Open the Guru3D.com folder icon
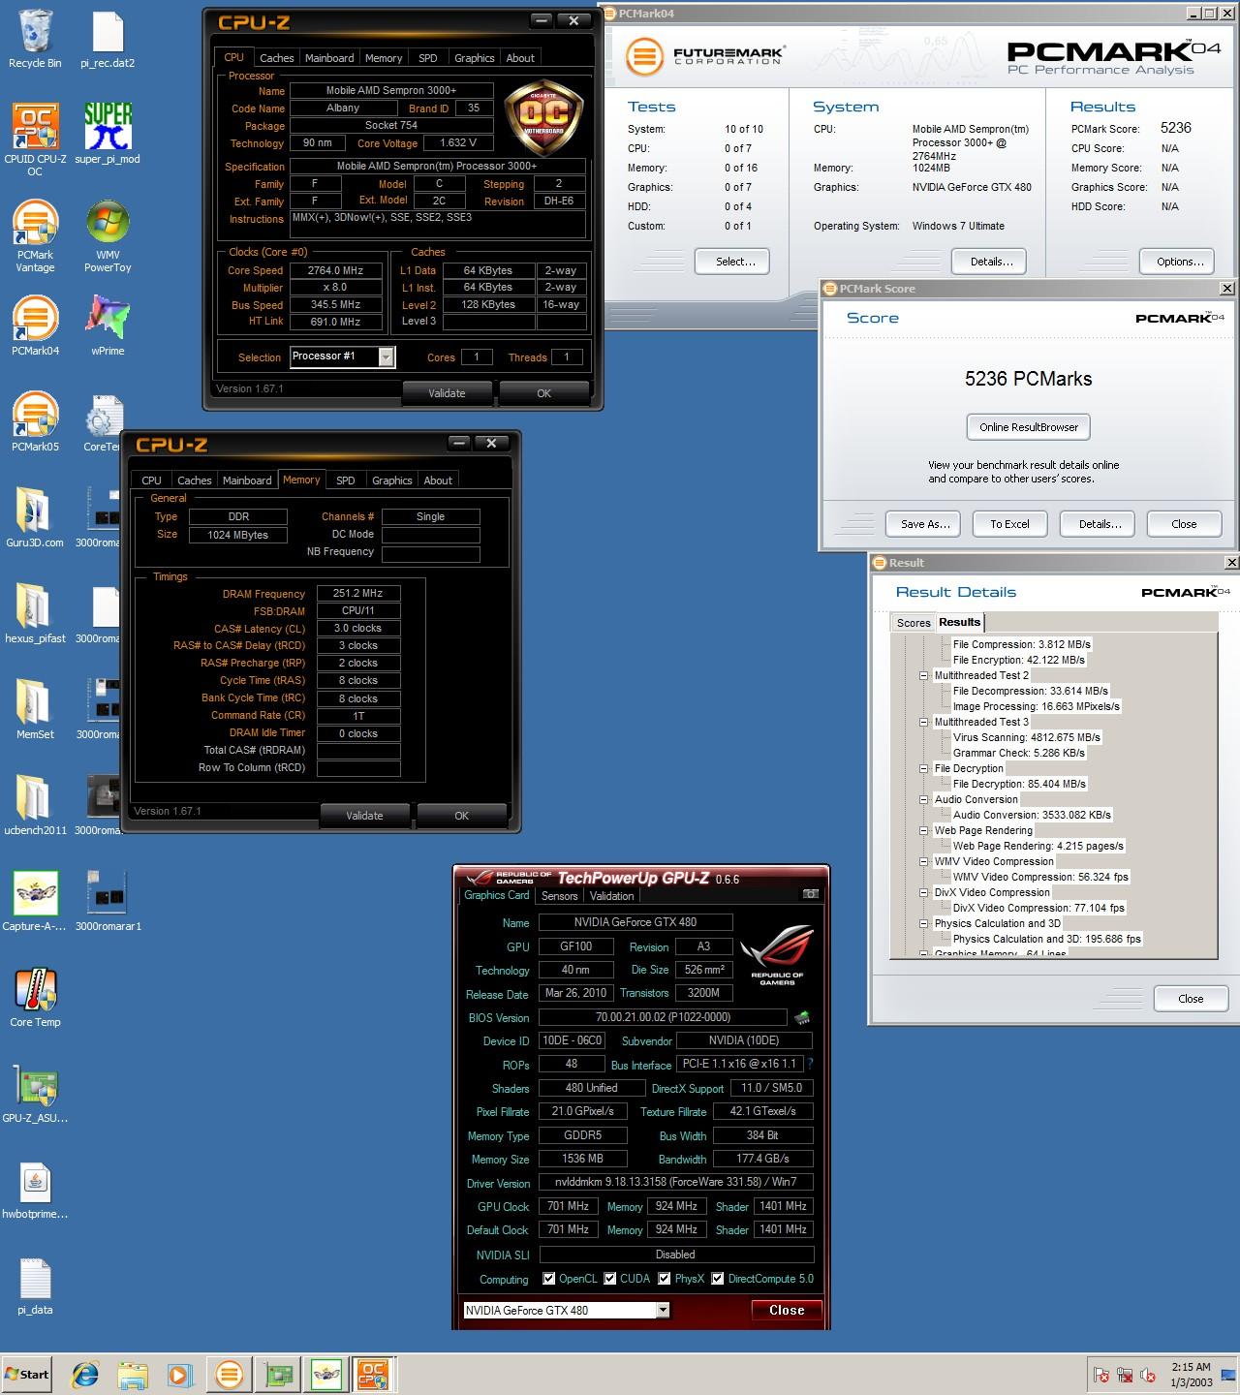The image size is (1240, 1395). pyautogui.click(x=35, y=517)
